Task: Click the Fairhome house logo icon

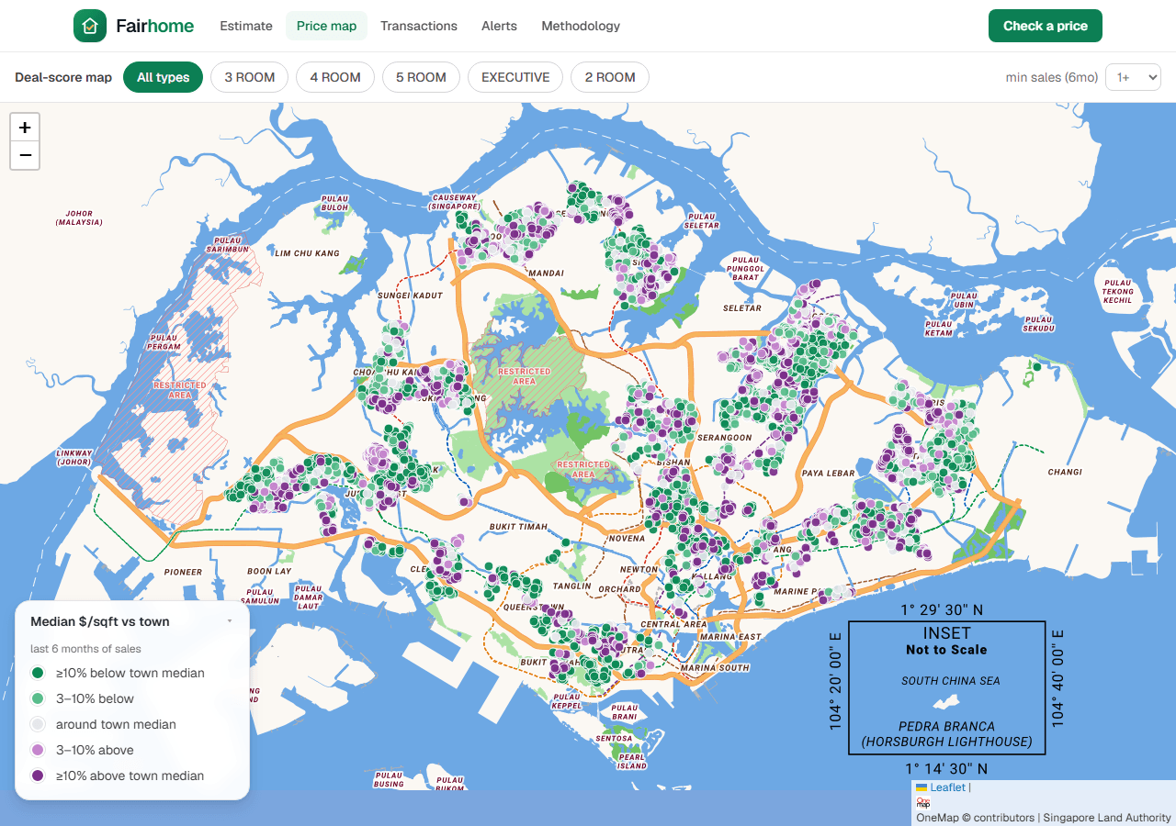Action: pos(90,26)
